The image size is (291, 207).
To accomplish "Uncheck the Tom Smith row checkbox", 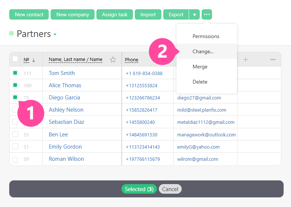I will pyautogui.click(x=15, y=73).
